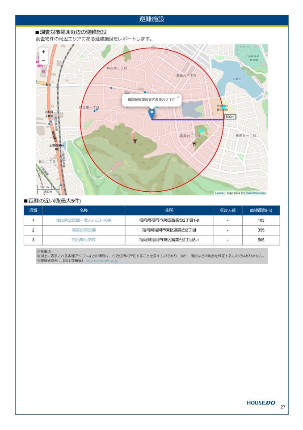Viewport: 303px width, 430px height.
Task: Open the www.mlit.go.jp source link
Action: [x=101, y=260]
